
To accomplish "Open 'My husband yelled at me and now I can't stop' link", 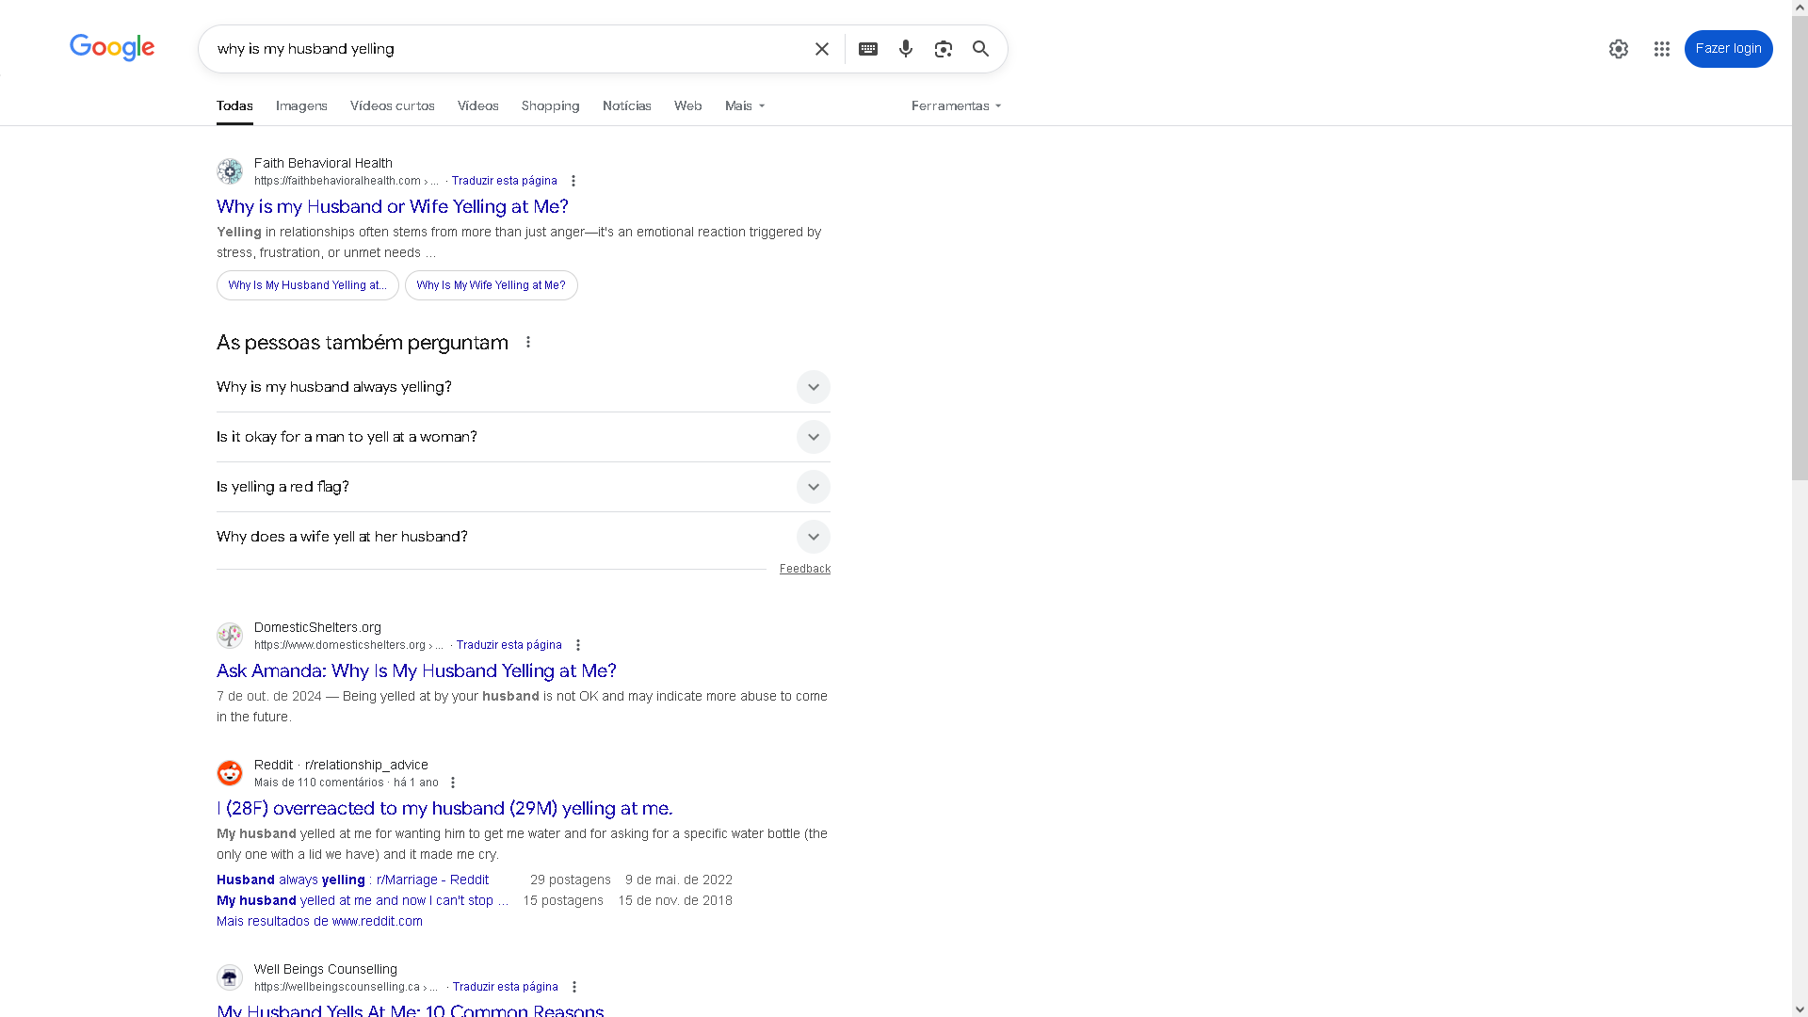I will 363,900.
